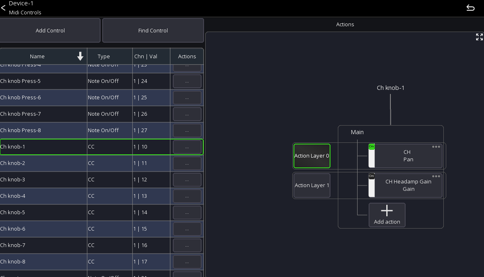Collapse the Main action group
The width and height of the screenshot is (484, 277).
pyautogui.click(x=357, y=132)
